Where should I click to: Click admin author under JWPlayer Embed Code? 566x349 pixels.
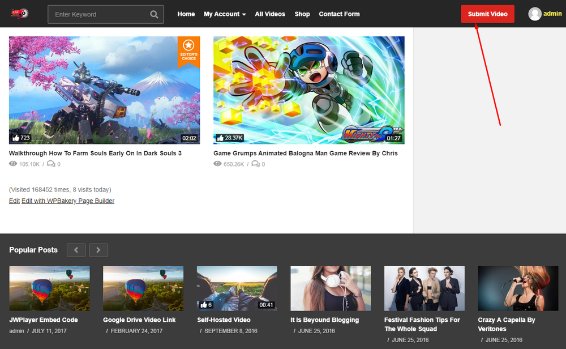(x=16, y=331)
